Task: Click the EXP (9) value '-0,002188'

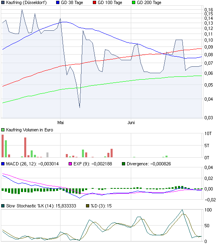Action: click(x=102, y=164)
